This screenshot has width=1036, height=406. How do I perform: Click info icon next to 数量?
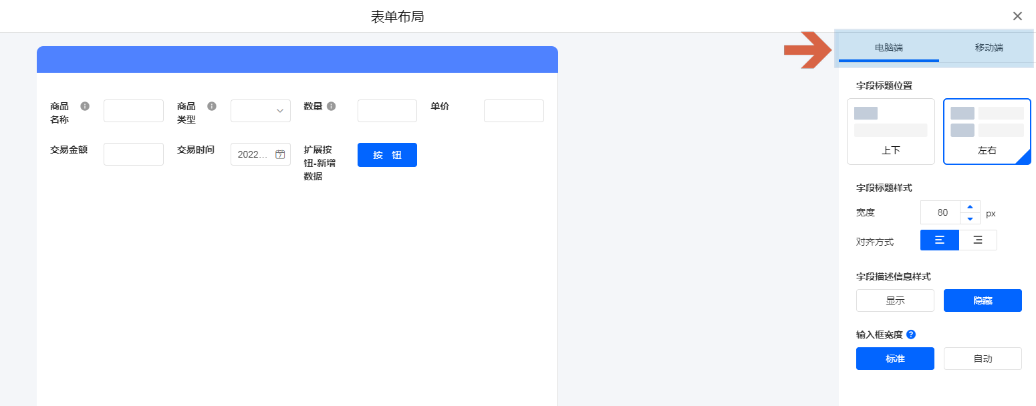coord(332,106)
